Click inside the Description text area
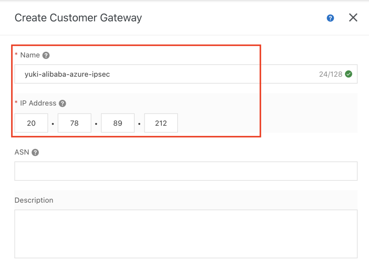 [x=186, y=234]
